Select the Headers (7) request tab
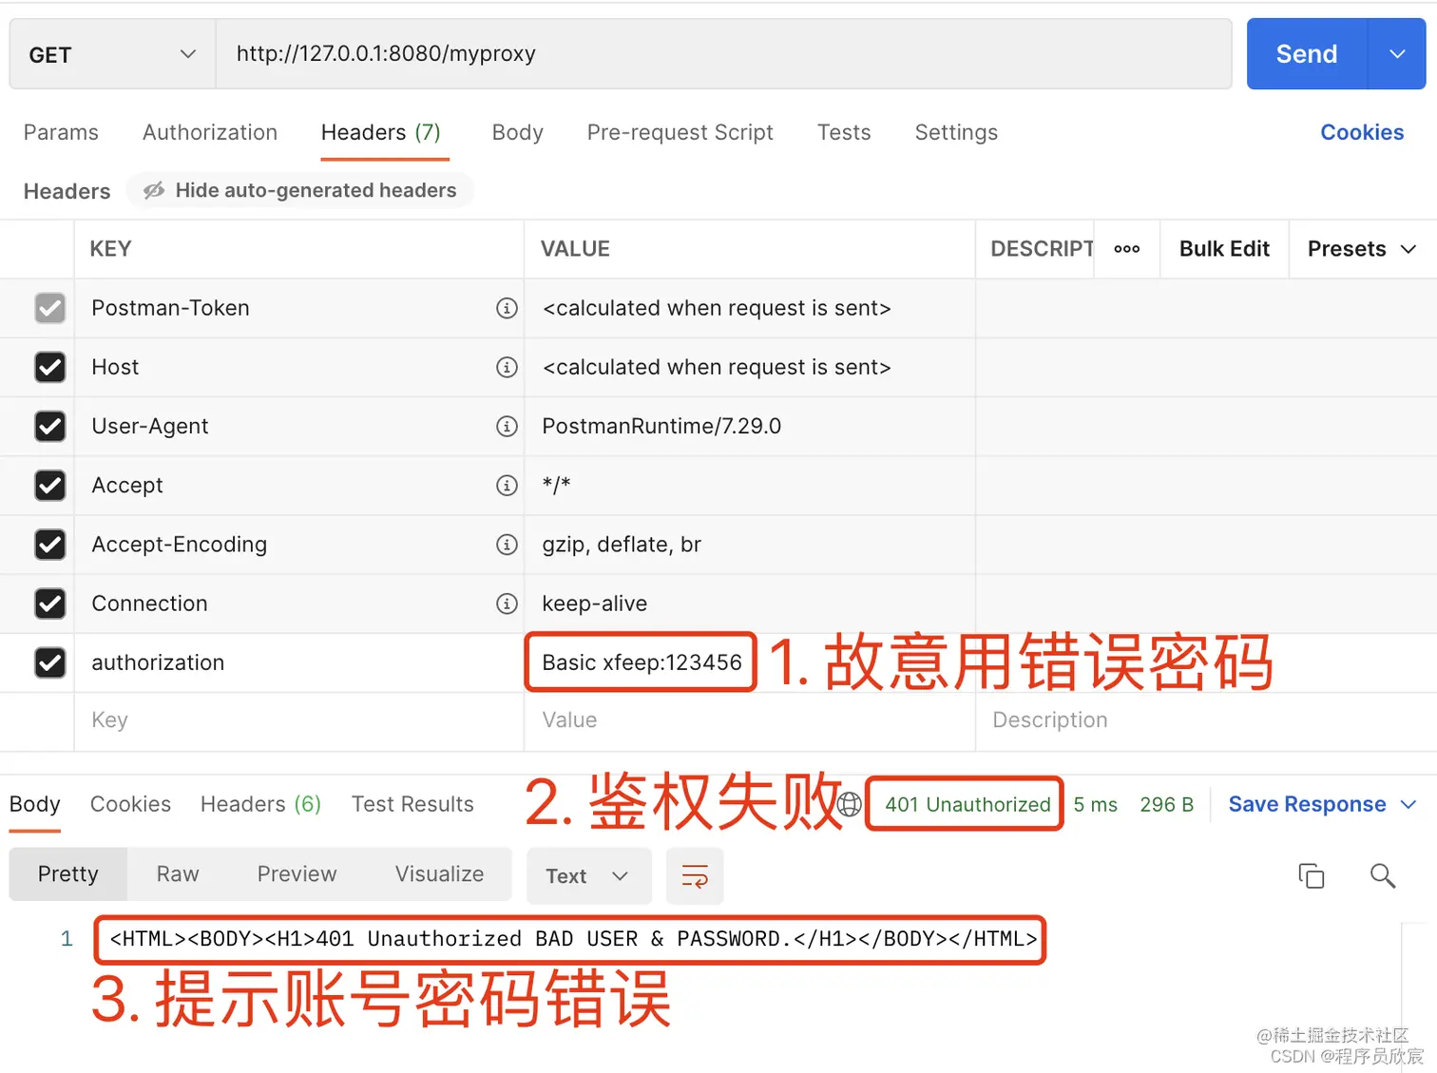Screen dimensions: 1437x1073 click(x=381, y=132)
